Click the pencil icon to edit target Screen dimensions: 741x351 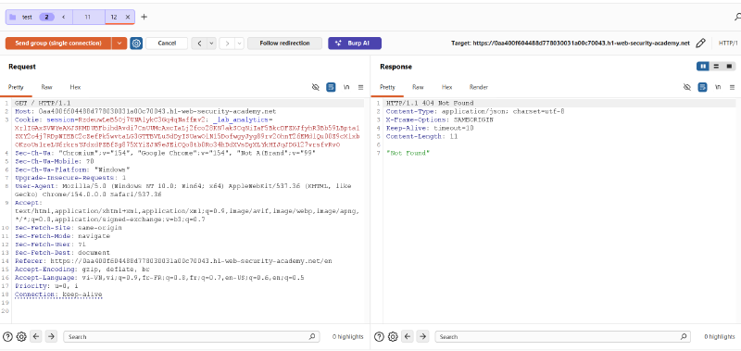(701, 43)
